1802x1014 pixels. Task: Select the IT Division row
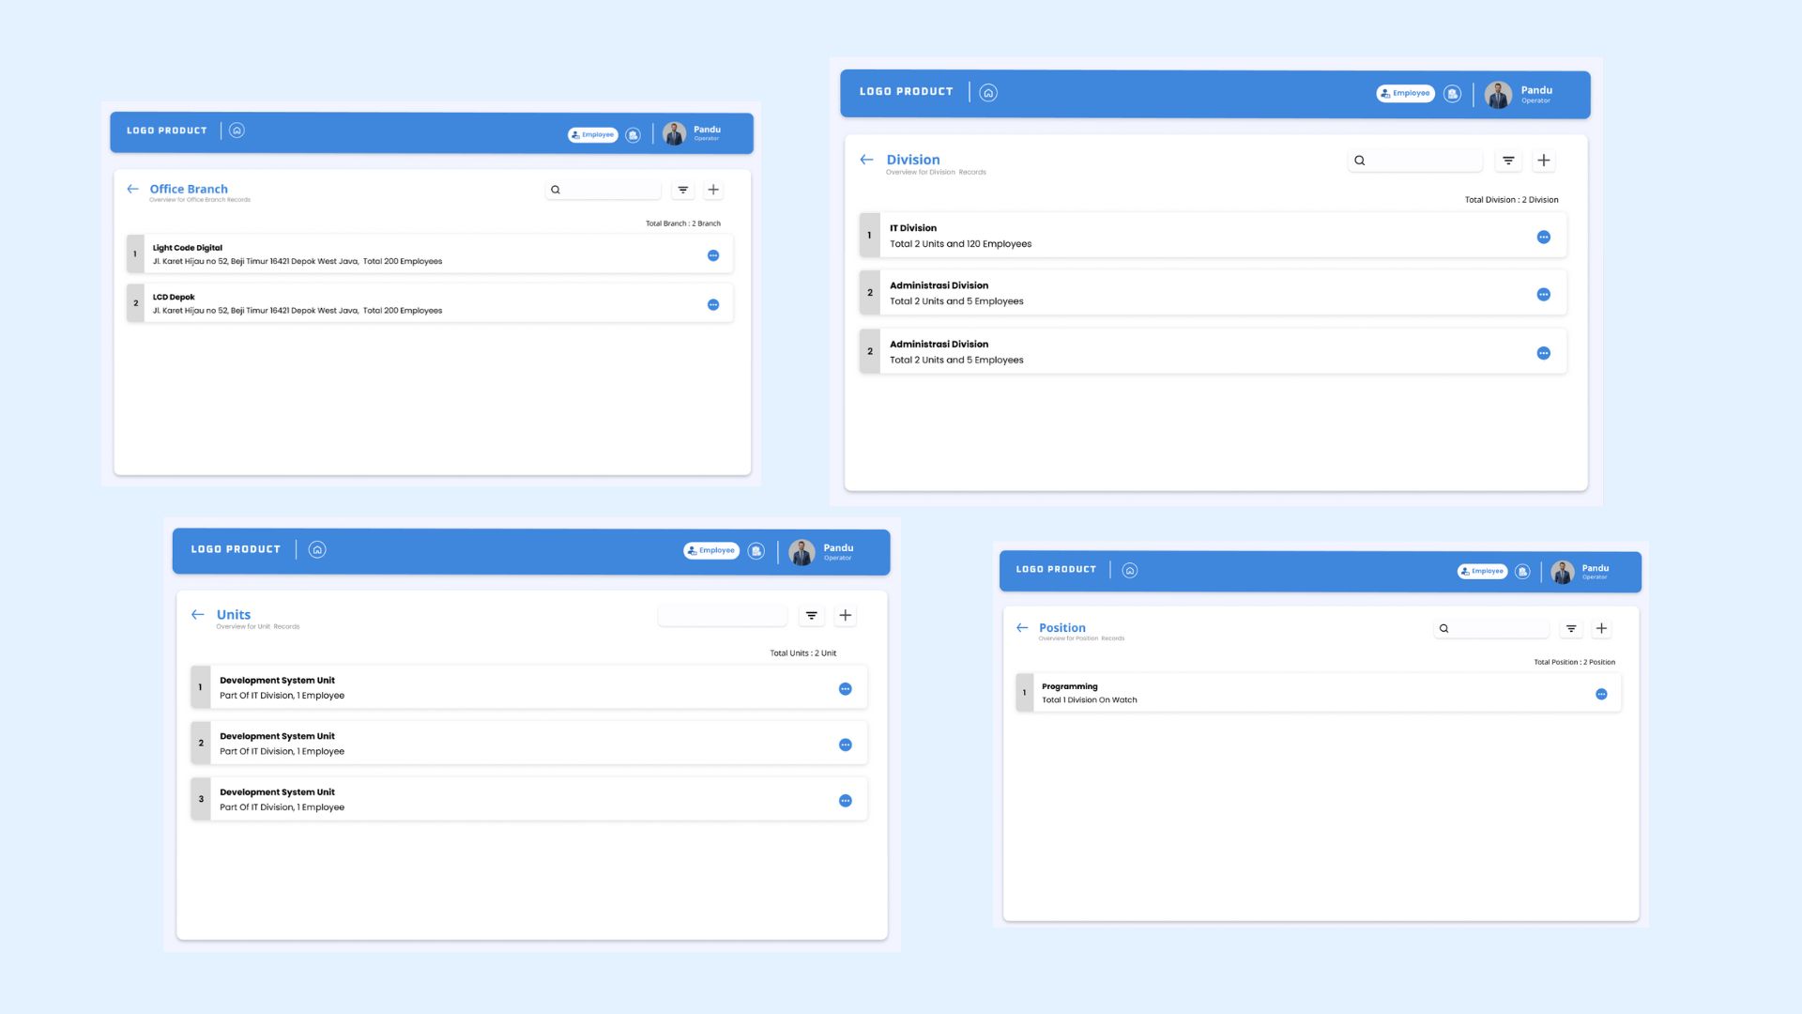click(1213, 236)
